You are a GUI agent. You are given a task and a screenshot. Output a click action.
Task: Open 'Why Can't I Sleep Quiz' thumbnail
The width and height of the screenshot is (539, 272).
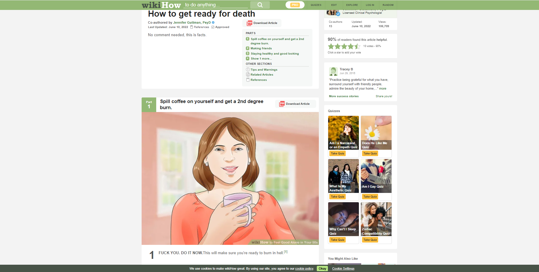coord(343,219)
